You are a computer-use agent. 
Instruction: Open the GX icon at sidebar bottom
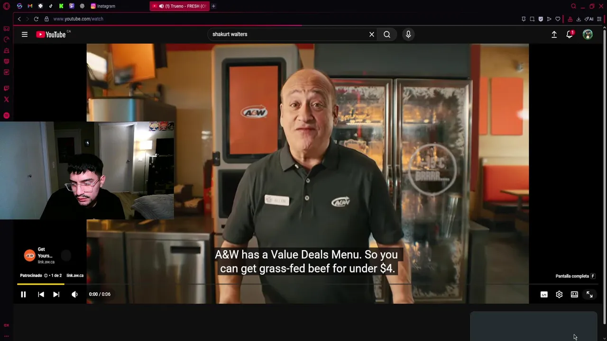(6, 325)
